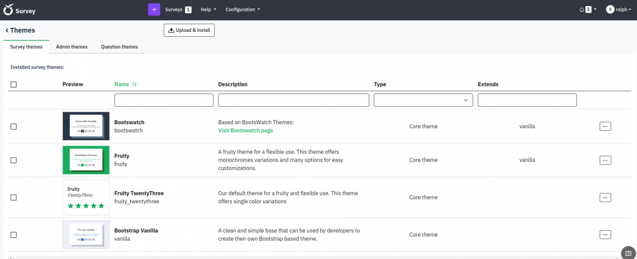Click the Bootswatch preview thumbnail
Image resolution: width=637 pixels, height=259 pixels.
(86, 126)
